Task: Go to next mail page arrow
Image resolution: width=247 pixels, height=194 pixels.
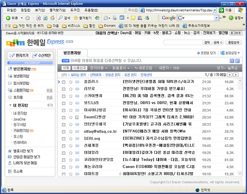Action: [x=236, y=75]
